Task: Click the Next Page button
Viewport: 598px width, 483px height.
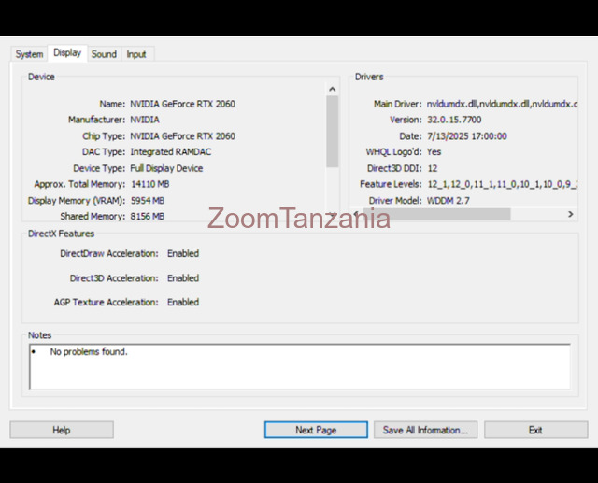Action: pos(316,430)
